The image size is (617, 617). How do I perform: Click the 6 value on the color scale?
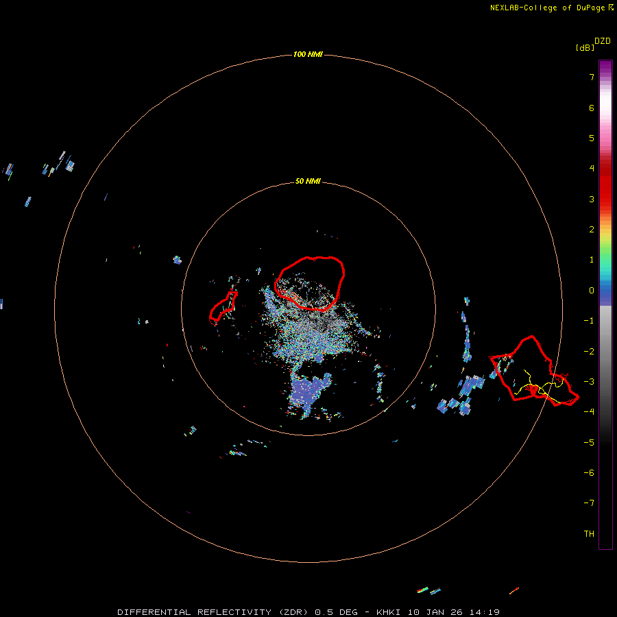point(592,108)
